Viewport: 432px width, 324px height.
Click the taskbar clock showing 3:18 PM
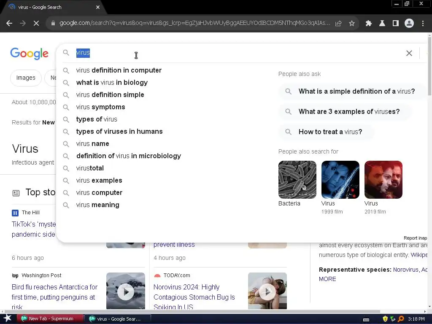coord(416,319)
